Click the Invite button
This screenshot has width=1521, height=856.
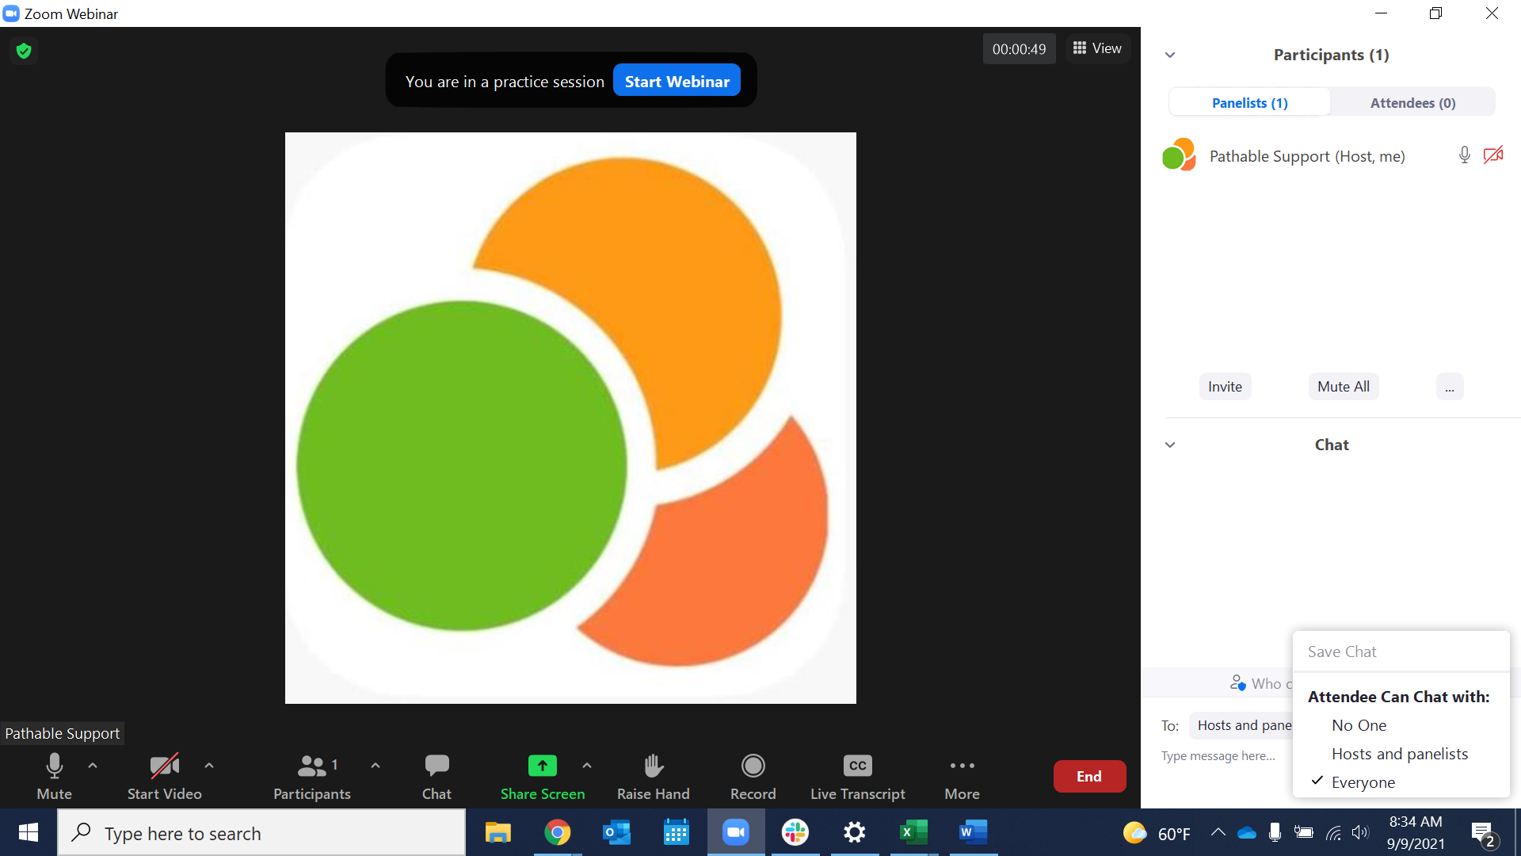(1225, 387)
